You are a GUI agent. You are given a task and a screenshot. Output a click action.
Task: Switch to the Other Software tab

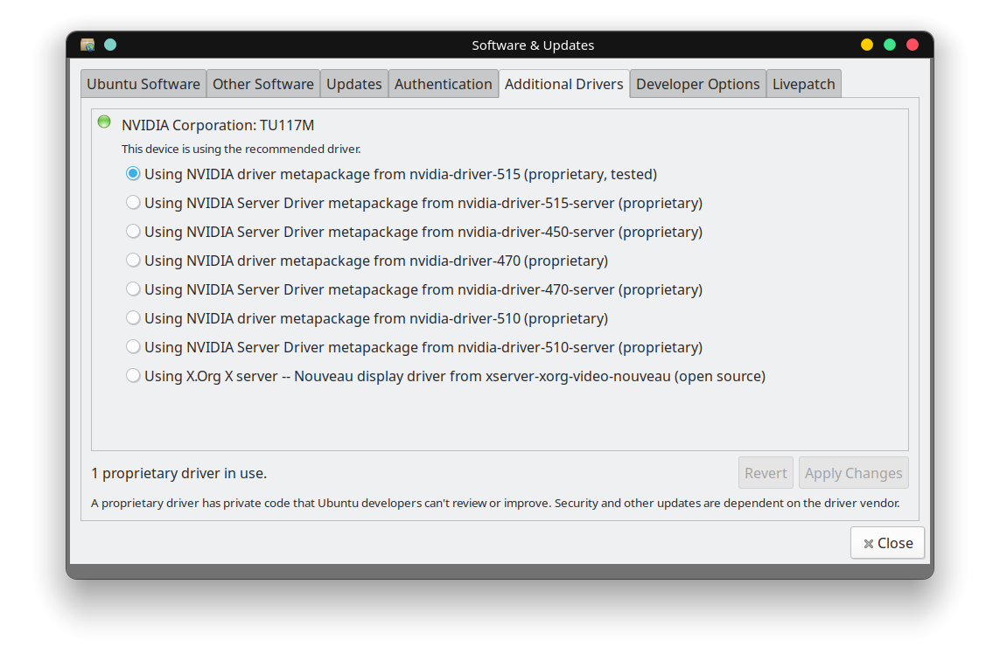click(262, 84)
